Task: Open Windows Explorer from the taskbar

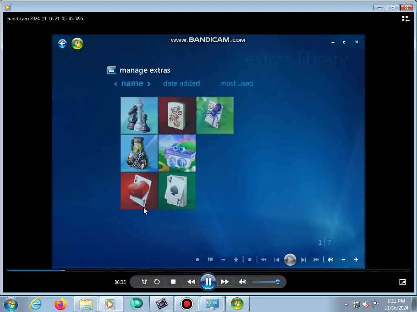Action: [x=86, y=304]
